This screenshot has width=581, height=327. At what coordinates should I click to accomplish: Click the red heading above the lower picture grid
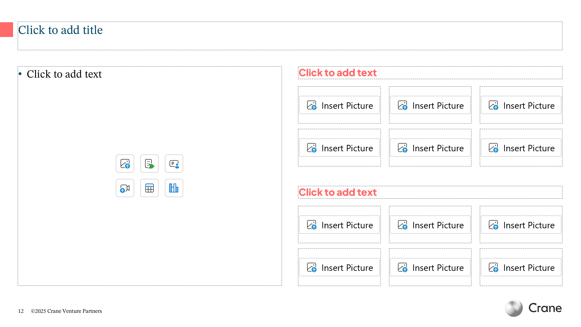click(337, 192)
